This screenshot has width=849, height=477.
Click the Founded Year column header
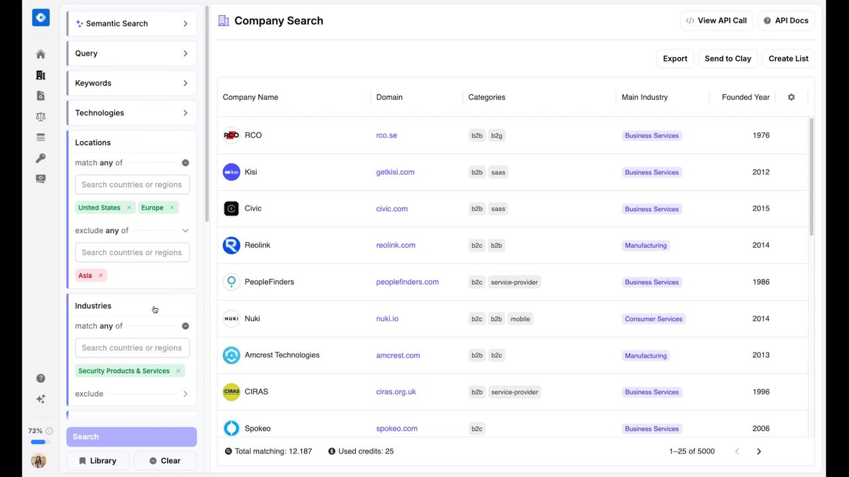746,97
